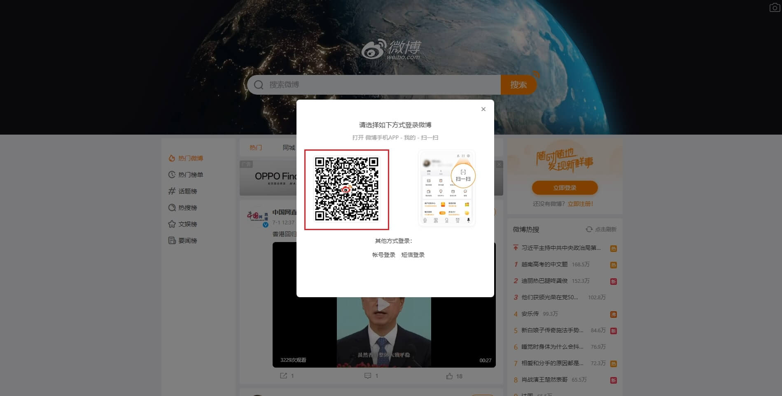Click the Weibo login QR code
Viewport: 782px width, 396px height.
pos(347,189)
